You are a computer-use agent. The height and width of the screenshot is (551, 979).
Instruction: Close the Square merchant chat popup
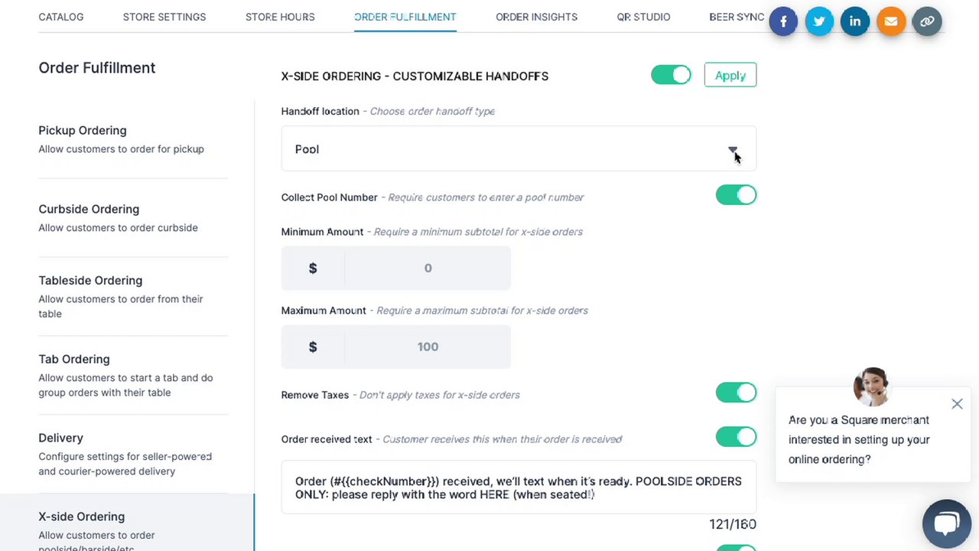pyautogui.click(x=957, y=404)
